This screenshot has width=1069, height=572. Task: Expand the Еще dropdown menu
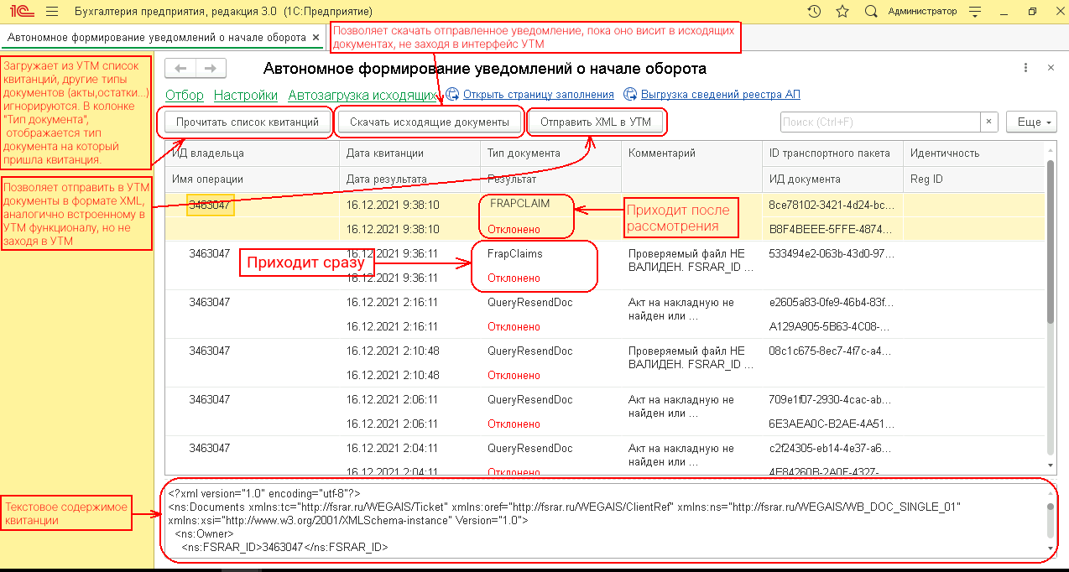pos(1031,122)
